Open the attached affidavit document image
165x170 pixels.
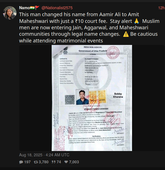click(92, 98)
